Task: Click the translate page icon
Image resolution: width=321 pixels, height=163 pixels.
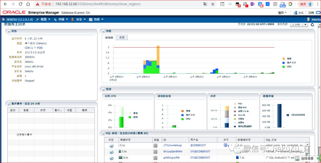Action: 205,4
